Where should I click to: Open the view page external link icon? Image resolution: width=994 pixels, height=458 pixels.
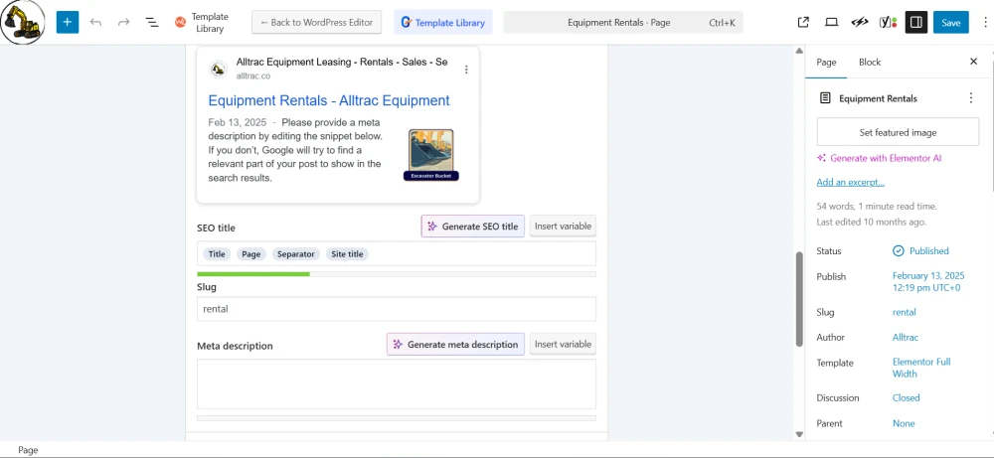point(803,22)
